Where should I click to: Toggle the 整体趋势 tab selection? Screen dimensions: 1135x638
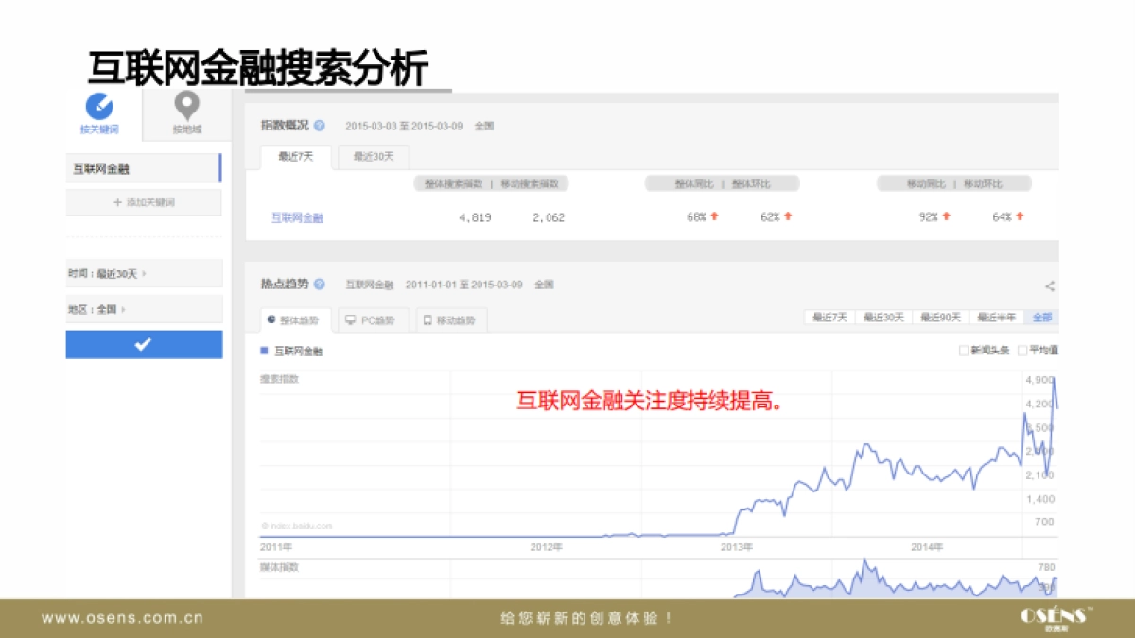[x=294, y=319]
